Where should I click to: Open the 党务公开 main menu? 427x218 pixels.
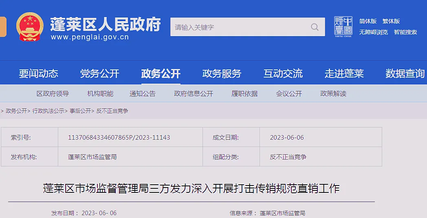[100, 73]
